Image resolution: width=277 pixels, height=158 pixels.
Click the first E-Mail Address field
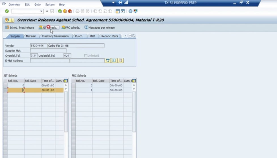coord(50,61)
